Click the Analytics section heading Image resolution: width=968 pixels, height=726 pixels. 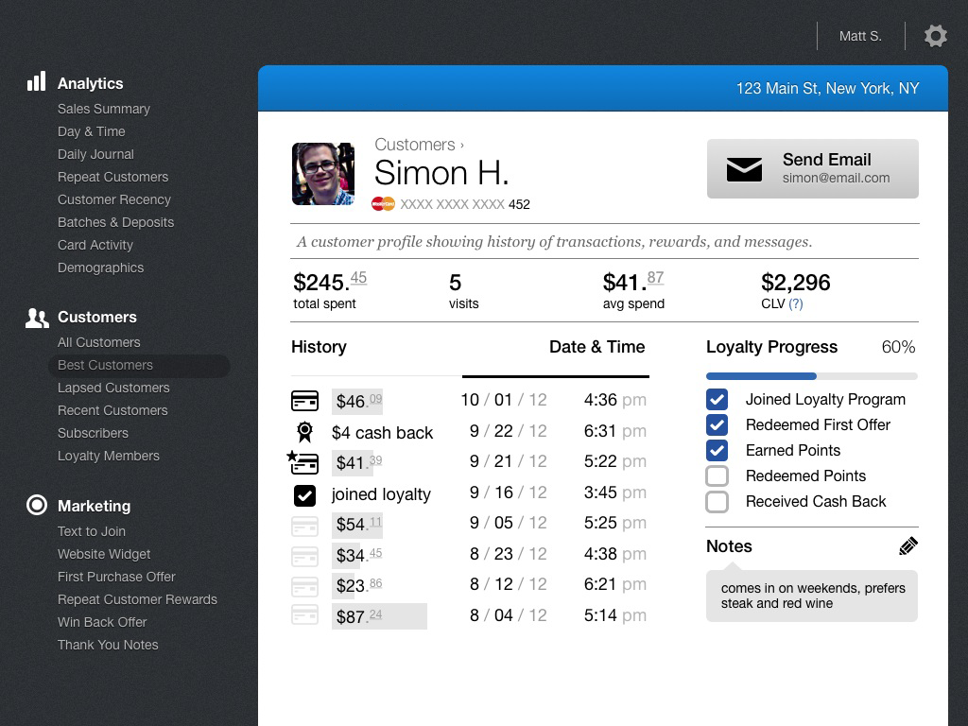pyautogui.click(x=90, y=83)
